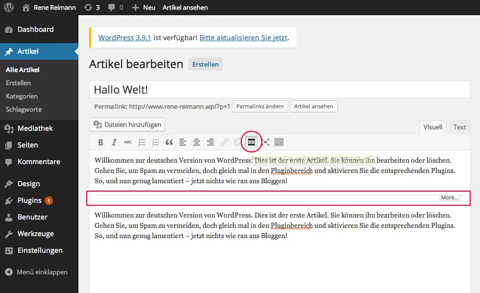480x293 pixels.
Task: Open the Erstellen submenu item
Action: (18, 83)
